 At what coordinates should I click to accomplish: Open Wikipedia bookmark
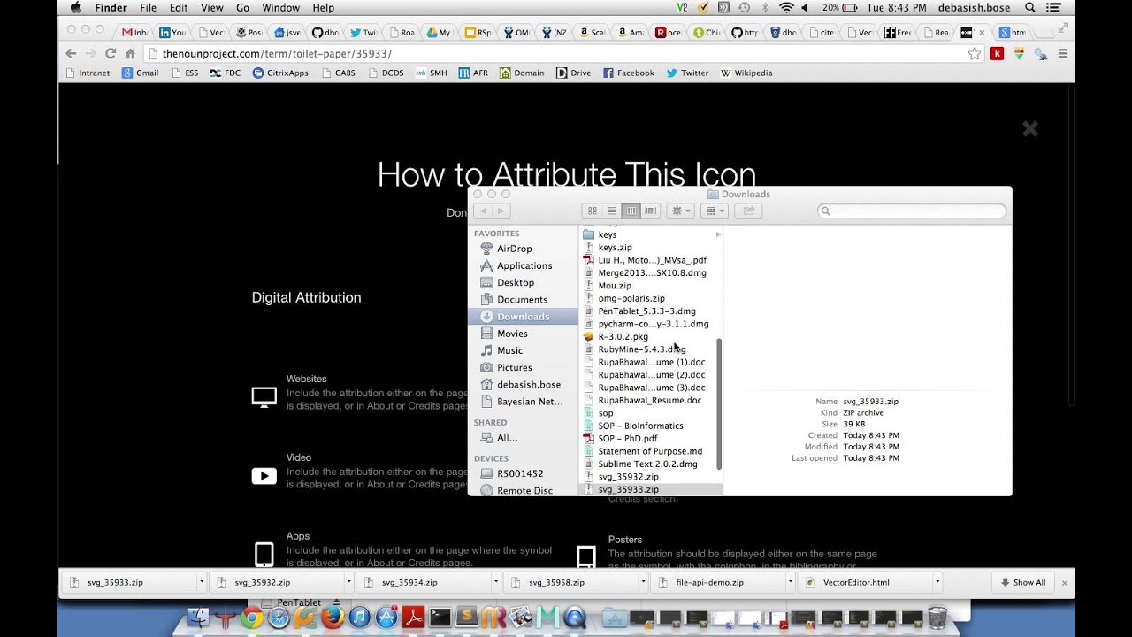746,73
